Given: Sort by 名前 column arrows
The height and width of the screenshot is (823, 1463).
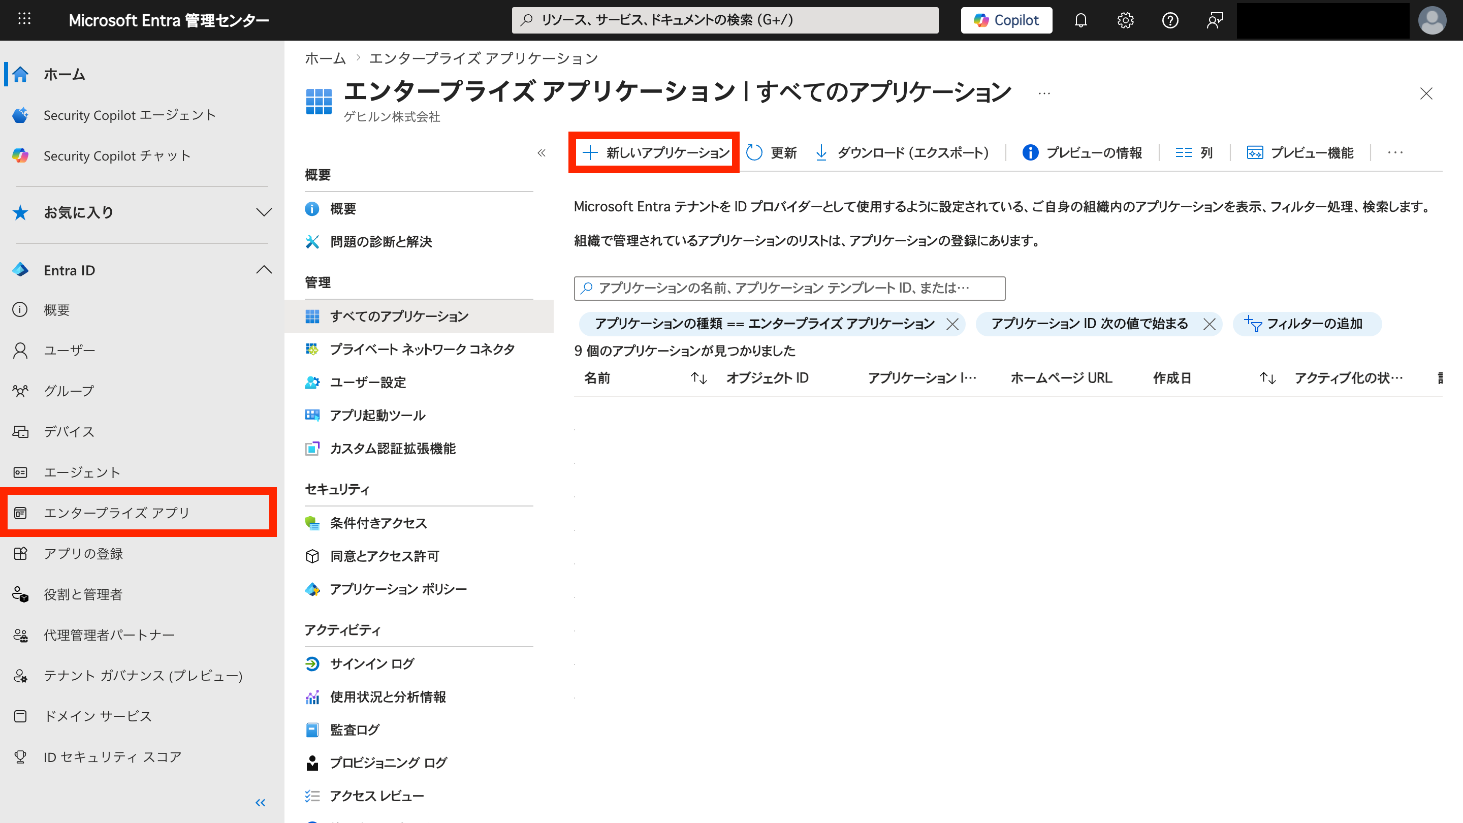Looking at the screenshot, I should pos(698,378).
